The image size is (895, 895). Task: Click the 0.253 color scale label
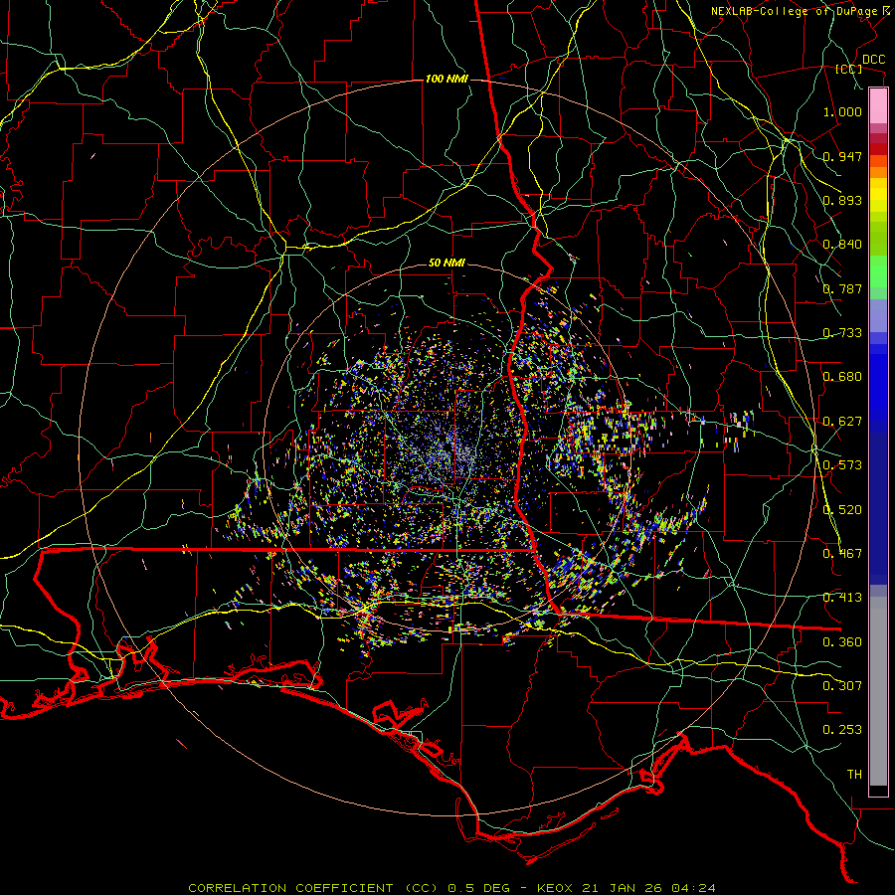pos(842,730)
